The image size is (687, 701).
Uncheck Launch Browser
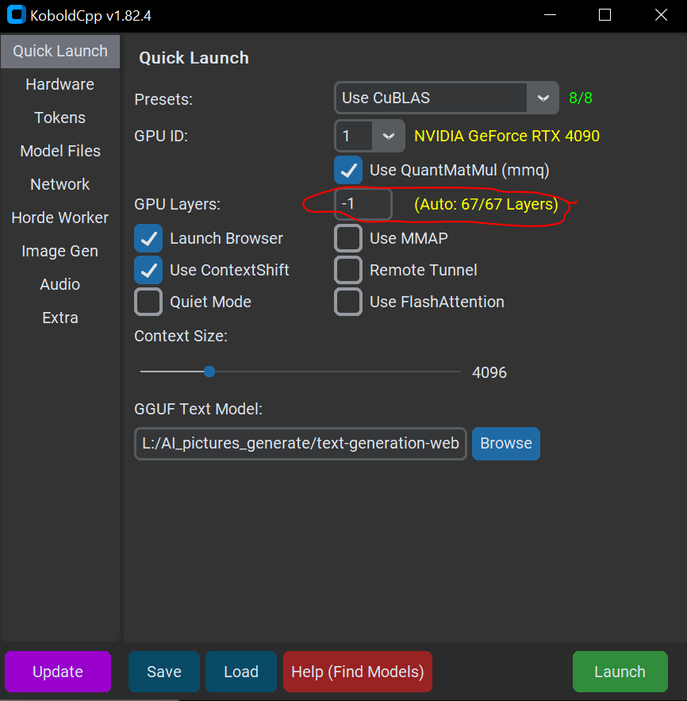click(148, 238)
